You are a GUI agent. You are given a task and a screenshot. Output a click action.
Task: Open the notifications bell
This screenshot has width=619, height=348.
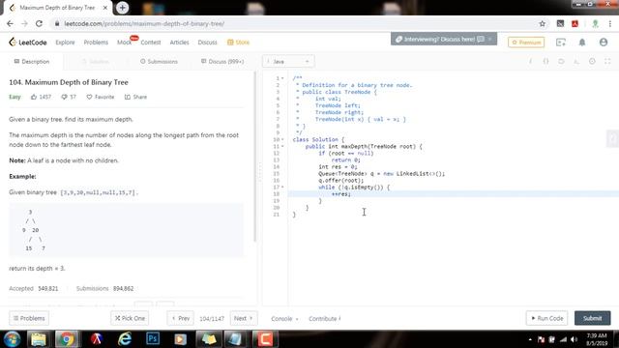tap(582, 43)
